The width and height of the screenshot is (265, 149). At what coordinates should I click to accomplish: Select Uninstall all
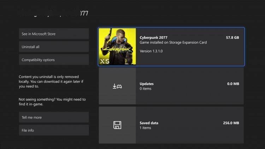54,47
